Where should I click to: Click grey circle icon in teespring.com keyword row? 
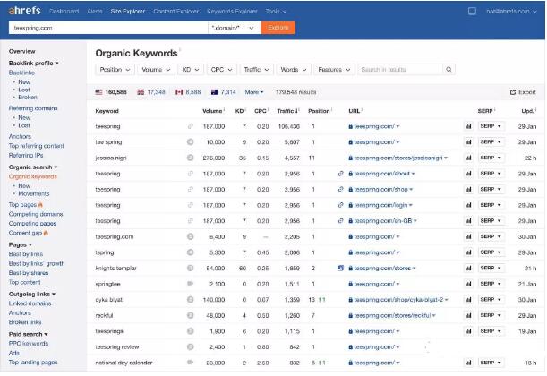click(x=190, y=236)
